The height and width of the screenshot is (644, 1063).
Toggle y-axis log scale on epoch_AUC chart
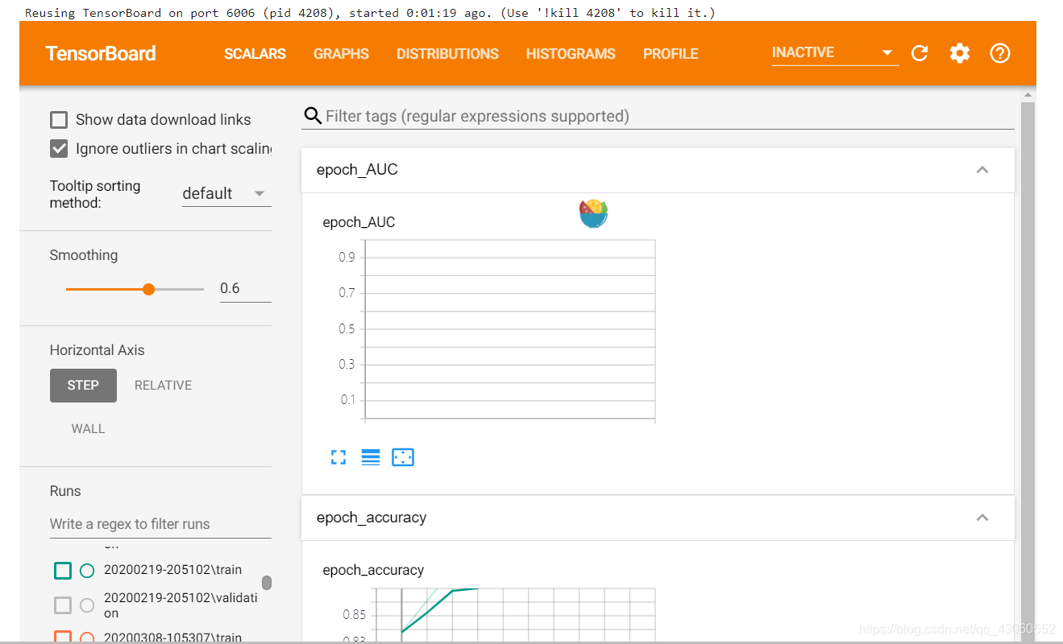(371, 457)
